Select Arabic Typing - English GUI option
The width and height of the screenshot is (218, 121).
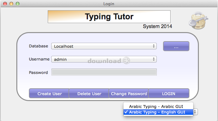click(158, 112)
